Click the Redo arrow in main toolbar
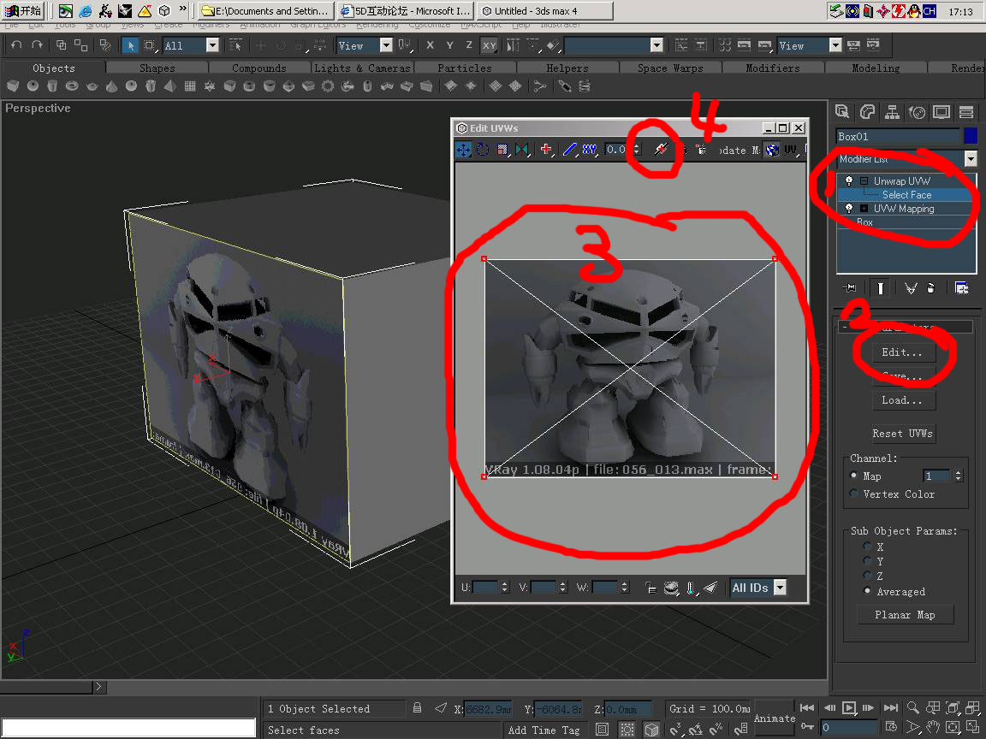 38,45
